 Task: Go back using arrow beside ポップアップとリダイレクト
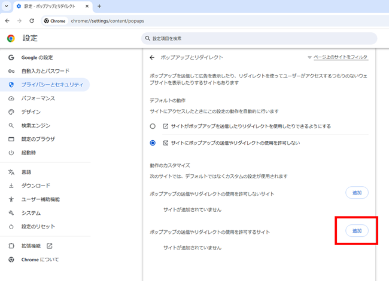point(152,58)
